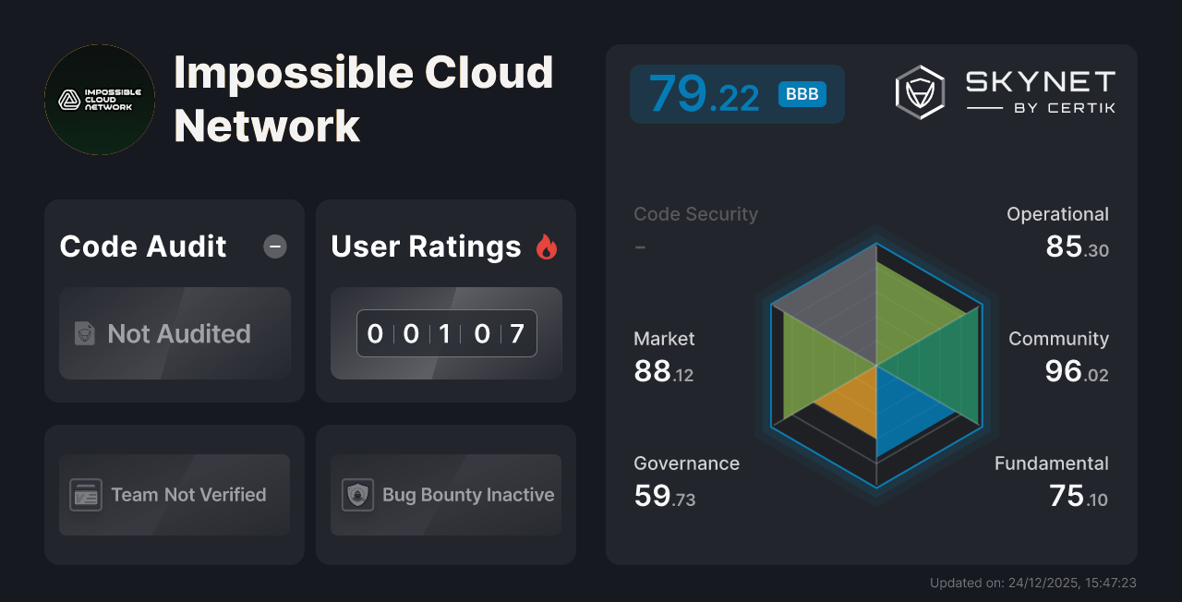Select the Bug Bounty Inactive badge

pos(446,495)
